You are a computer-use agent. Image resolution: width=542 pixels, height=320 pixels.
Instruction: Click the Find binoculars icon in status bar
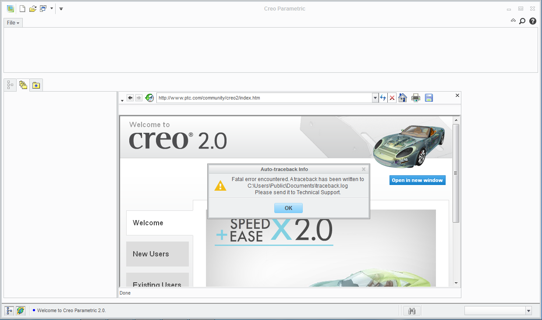tap(412, 311)
